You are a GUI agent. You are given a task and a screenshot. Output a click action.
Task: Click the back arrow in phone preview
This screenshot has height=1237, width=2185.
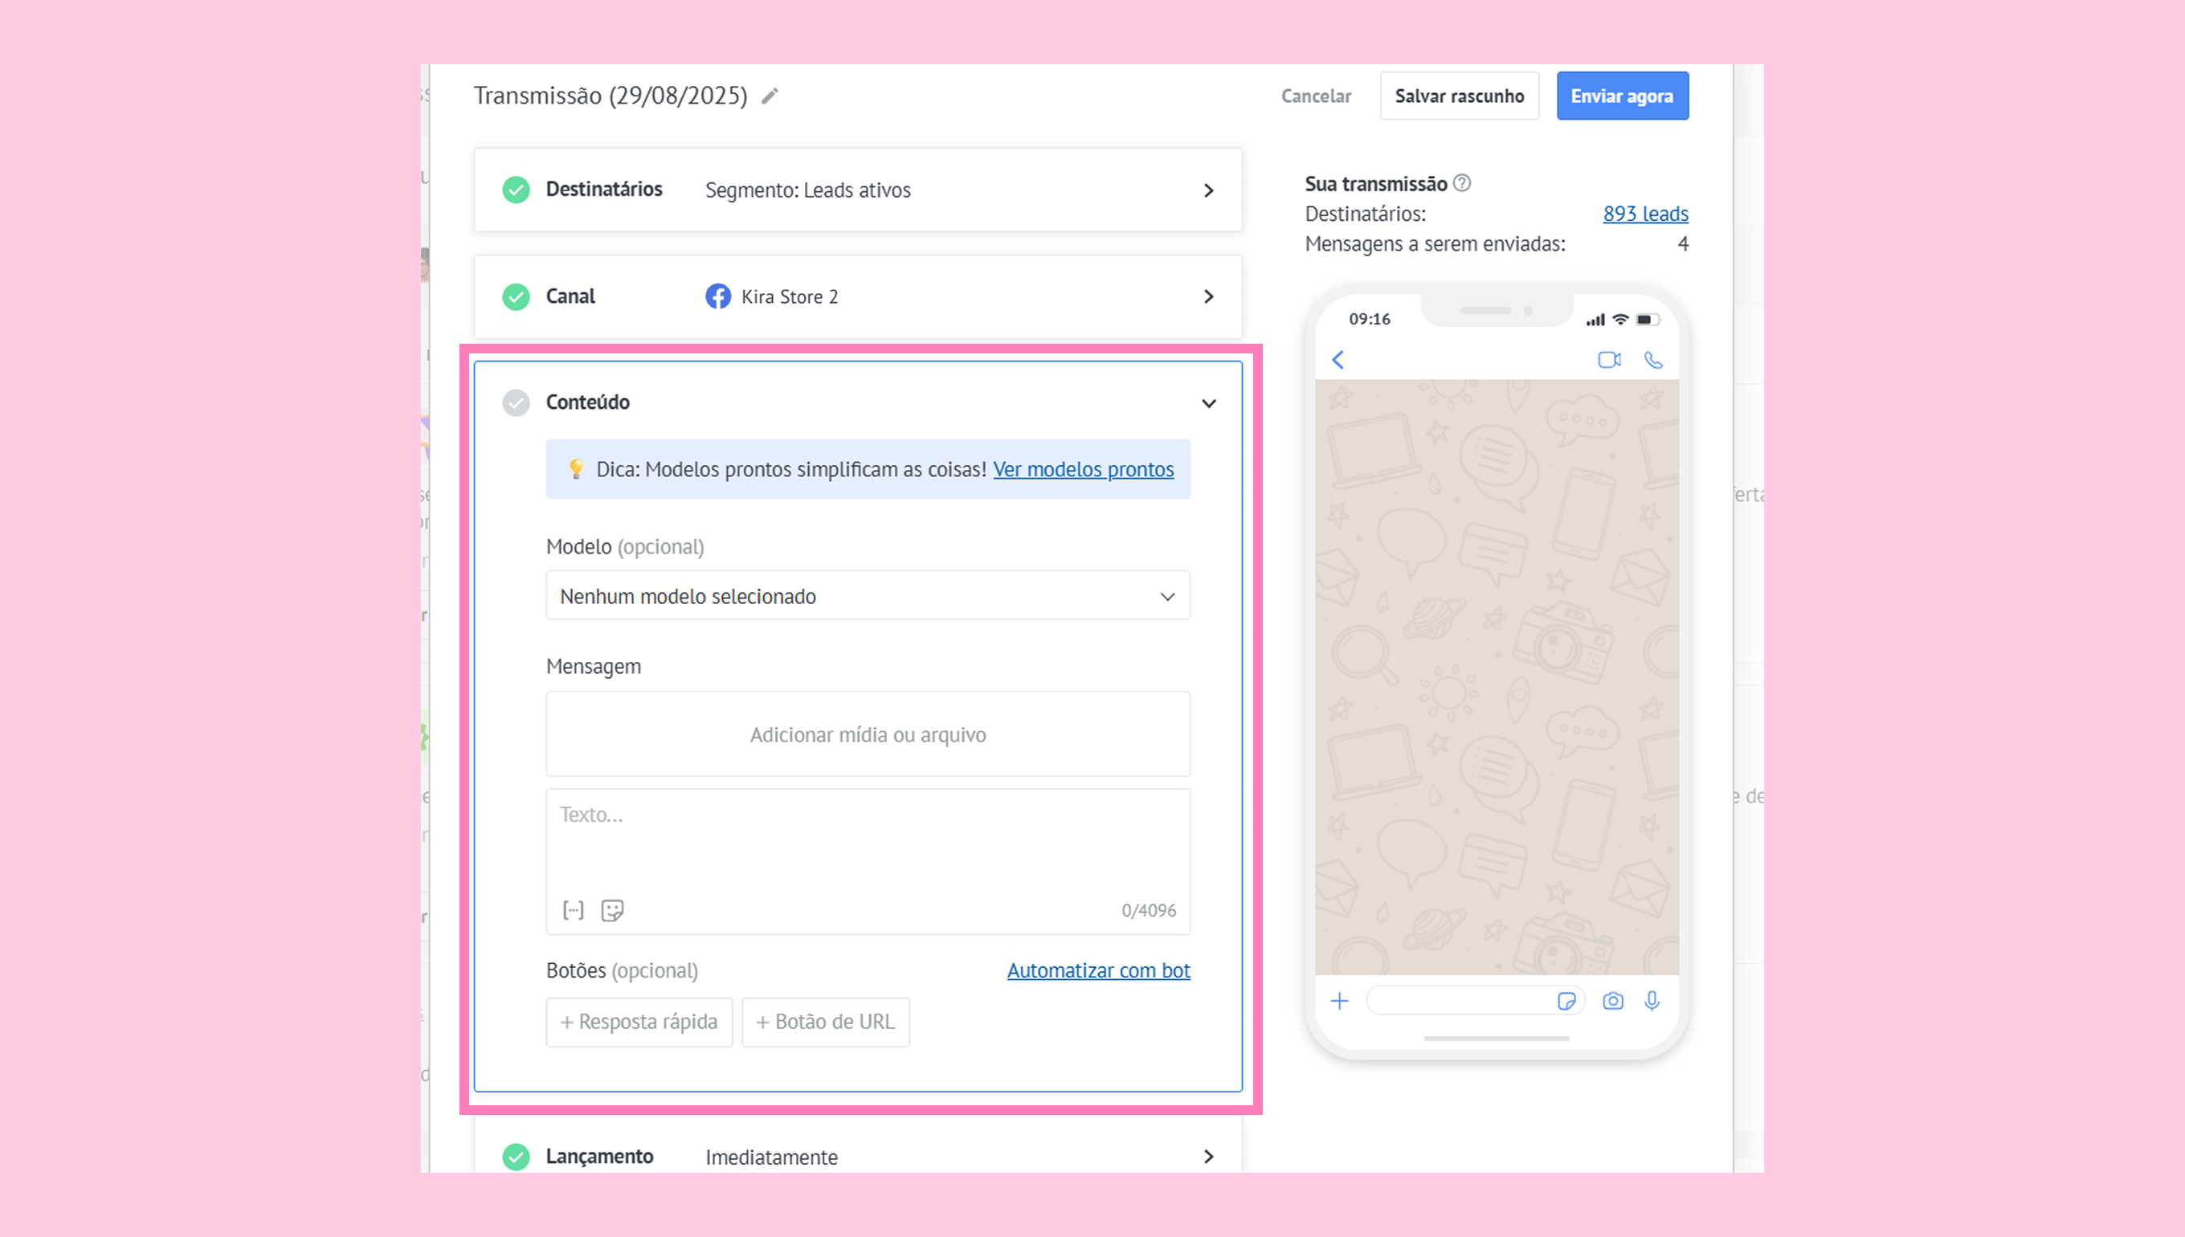point(1338,359)
